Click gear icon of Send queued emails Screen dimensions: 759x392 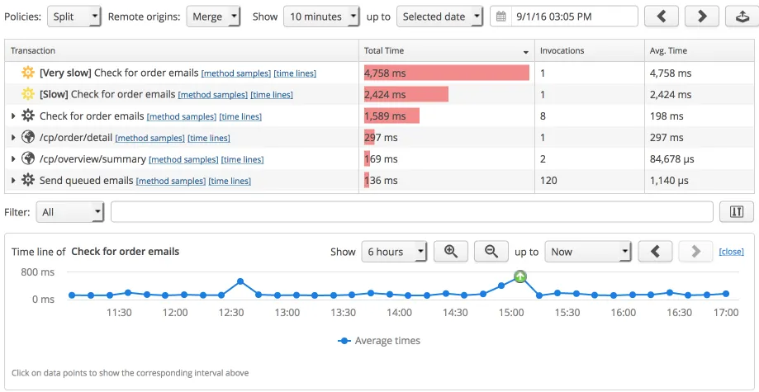tap(28, 181)
